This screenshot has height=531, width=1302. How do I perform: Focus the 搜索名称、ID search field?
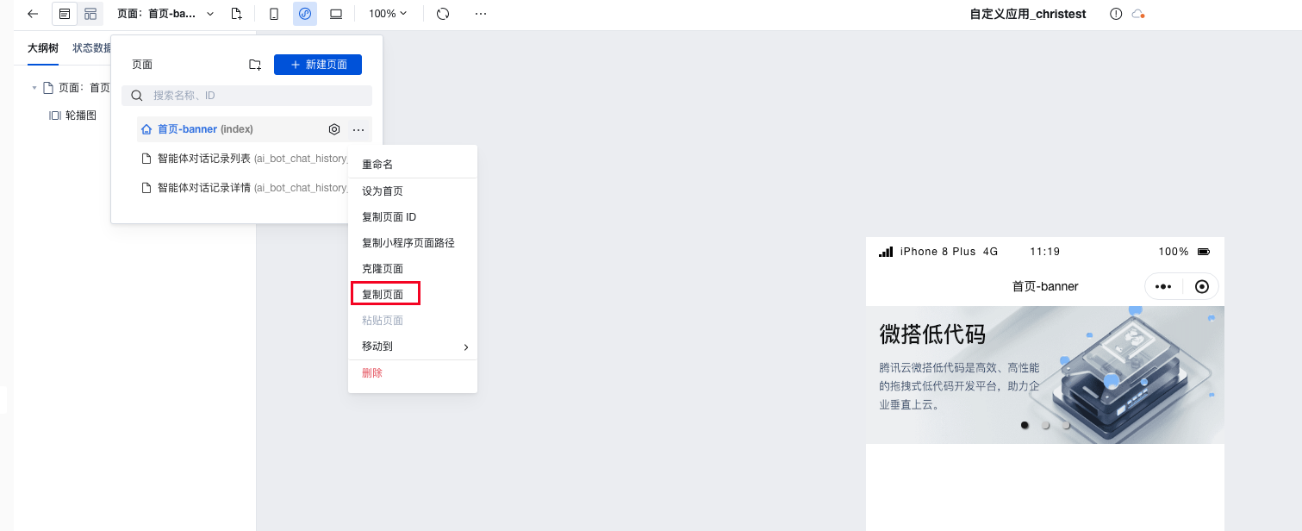click(x=246, y=96)
